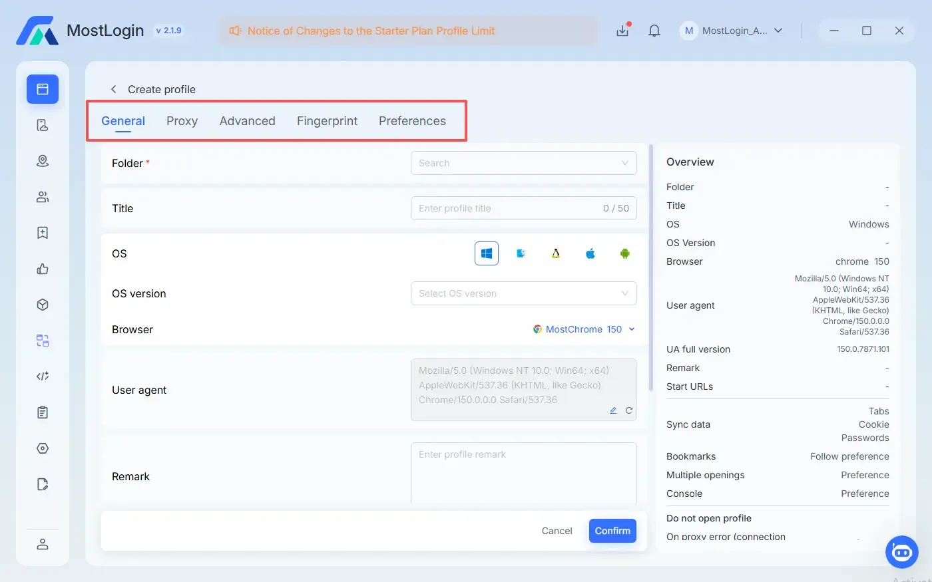Image resolution: width=932 pixels, height=582 pixels.
Task: Click the hexagon settings sidebar icon
Action: pos(43,448)
